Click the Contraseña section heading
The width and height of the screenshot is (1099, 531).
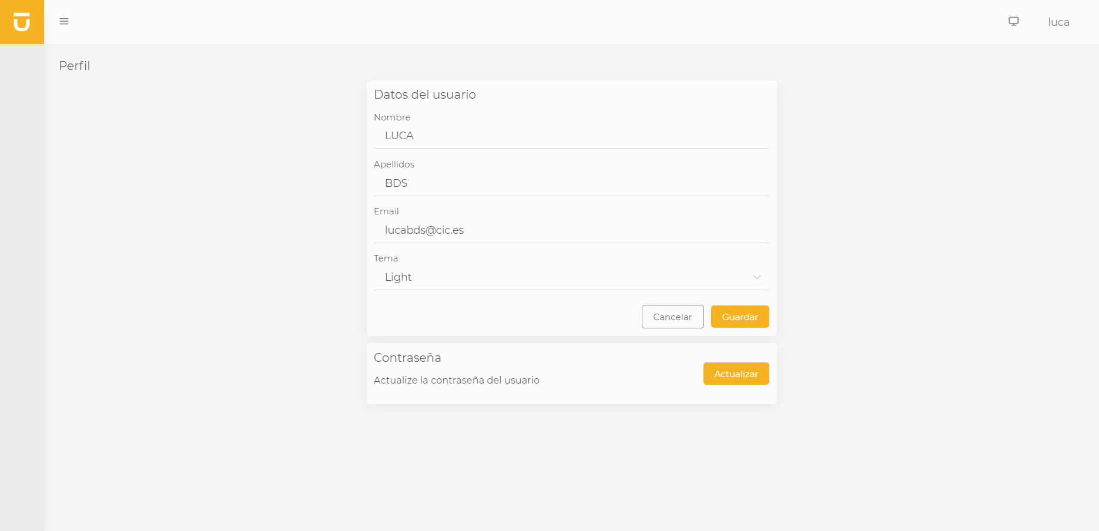click(407, 358)
